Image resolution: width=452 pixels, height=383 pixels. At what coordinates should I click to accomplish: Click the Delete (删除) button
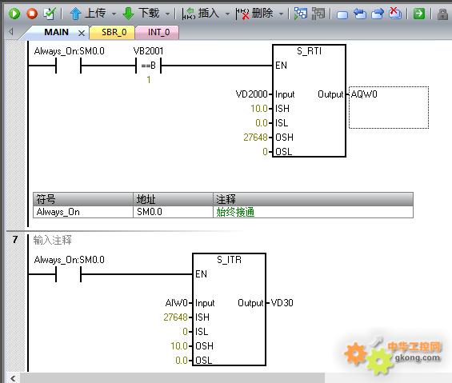[x=254, y=14]
